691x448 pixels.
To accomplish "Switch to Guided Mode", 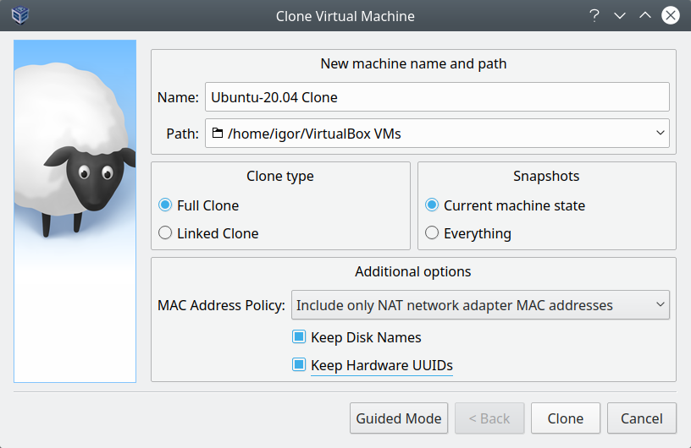I will pyautogui.click(x=399, y=418).
